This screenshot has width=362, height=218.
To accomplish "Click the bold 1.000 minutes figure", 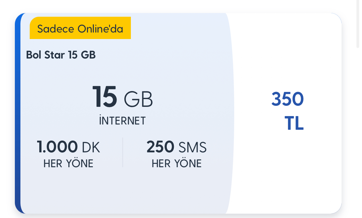I will (x=57, y=147).
